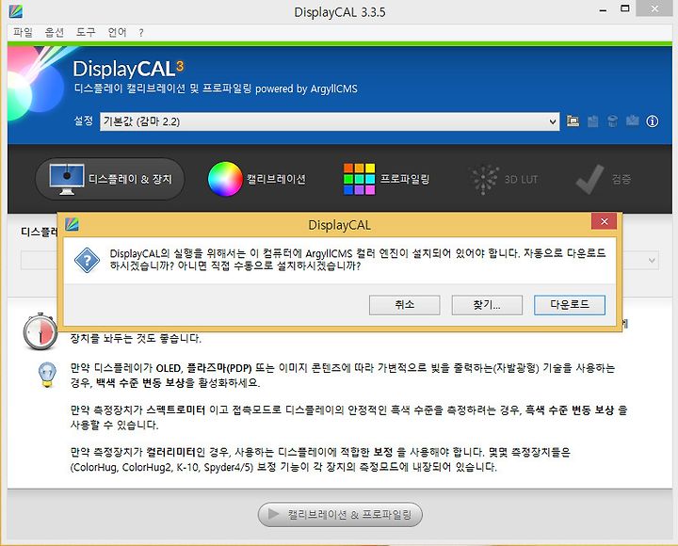This screenshot has height=546, width=678.
Task: Click the blue question mark dialog icon
Action: pyautogui.click(x=87, y=260)
